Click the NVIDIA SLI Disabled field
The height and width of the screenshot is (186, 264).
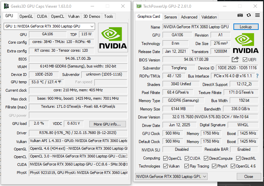[182, 149]
